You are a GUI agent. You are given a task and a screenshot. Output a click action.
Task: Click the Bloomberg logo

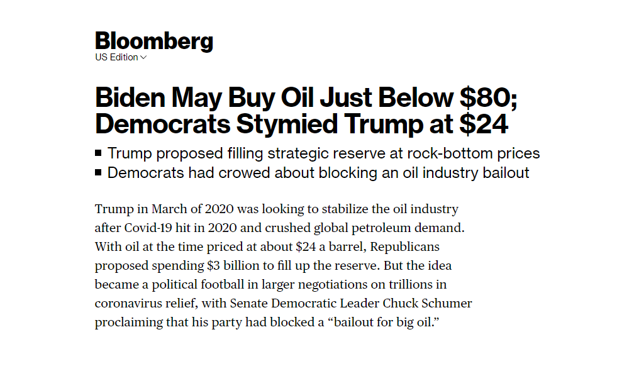tap(154, 41)
